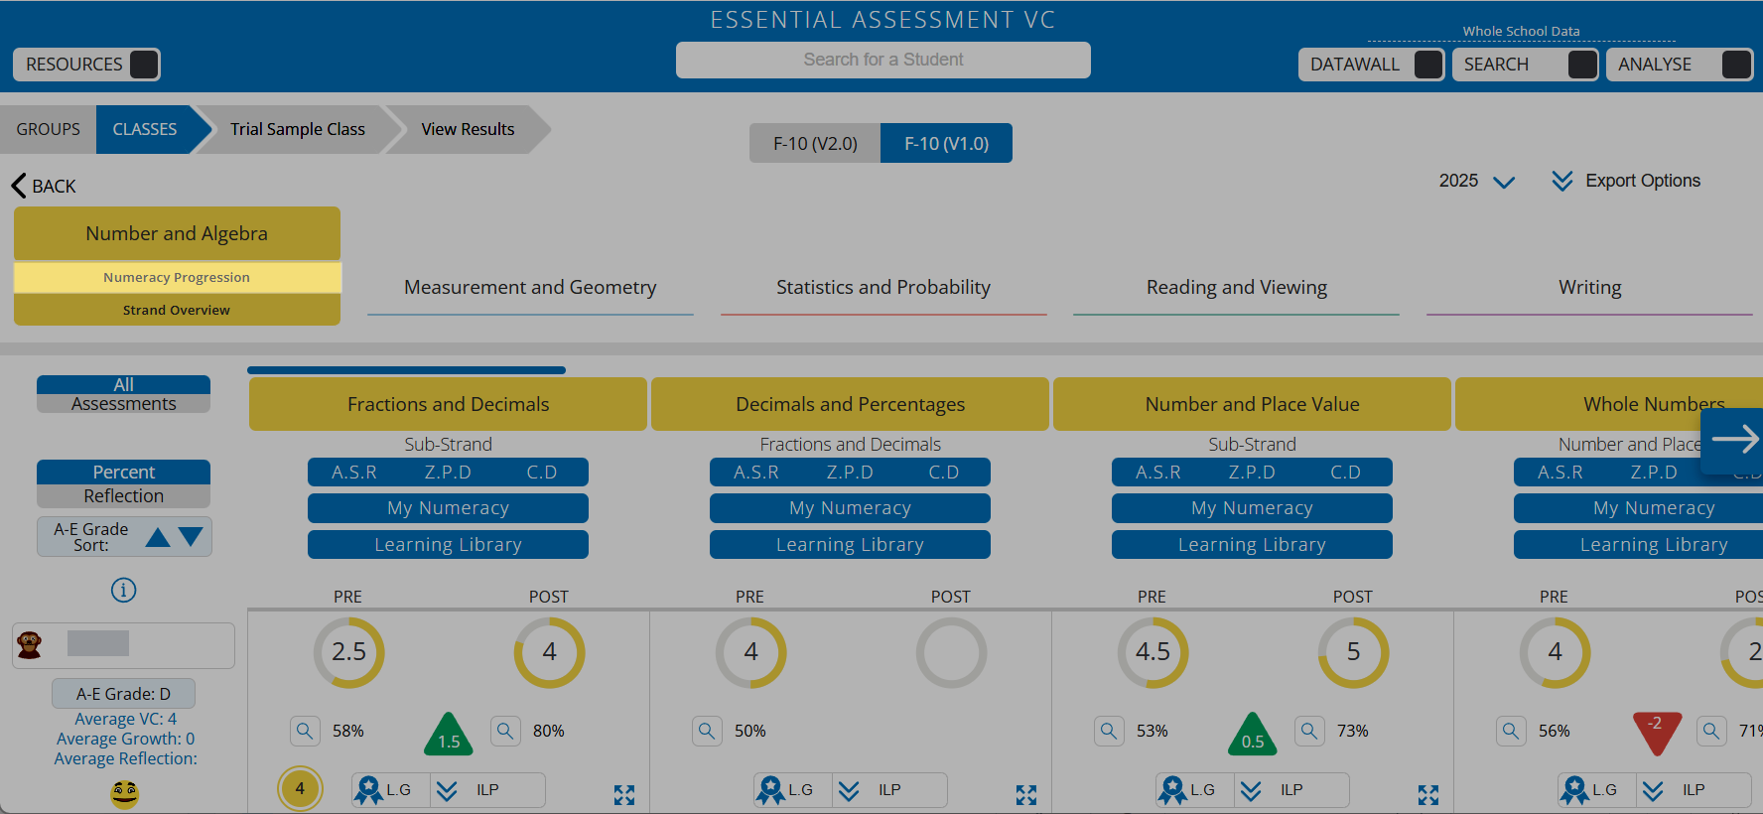This screenshot has width=1763, height=814.
Task: Sort A-E Grade descending with down triangle
Action: point(191,538)
